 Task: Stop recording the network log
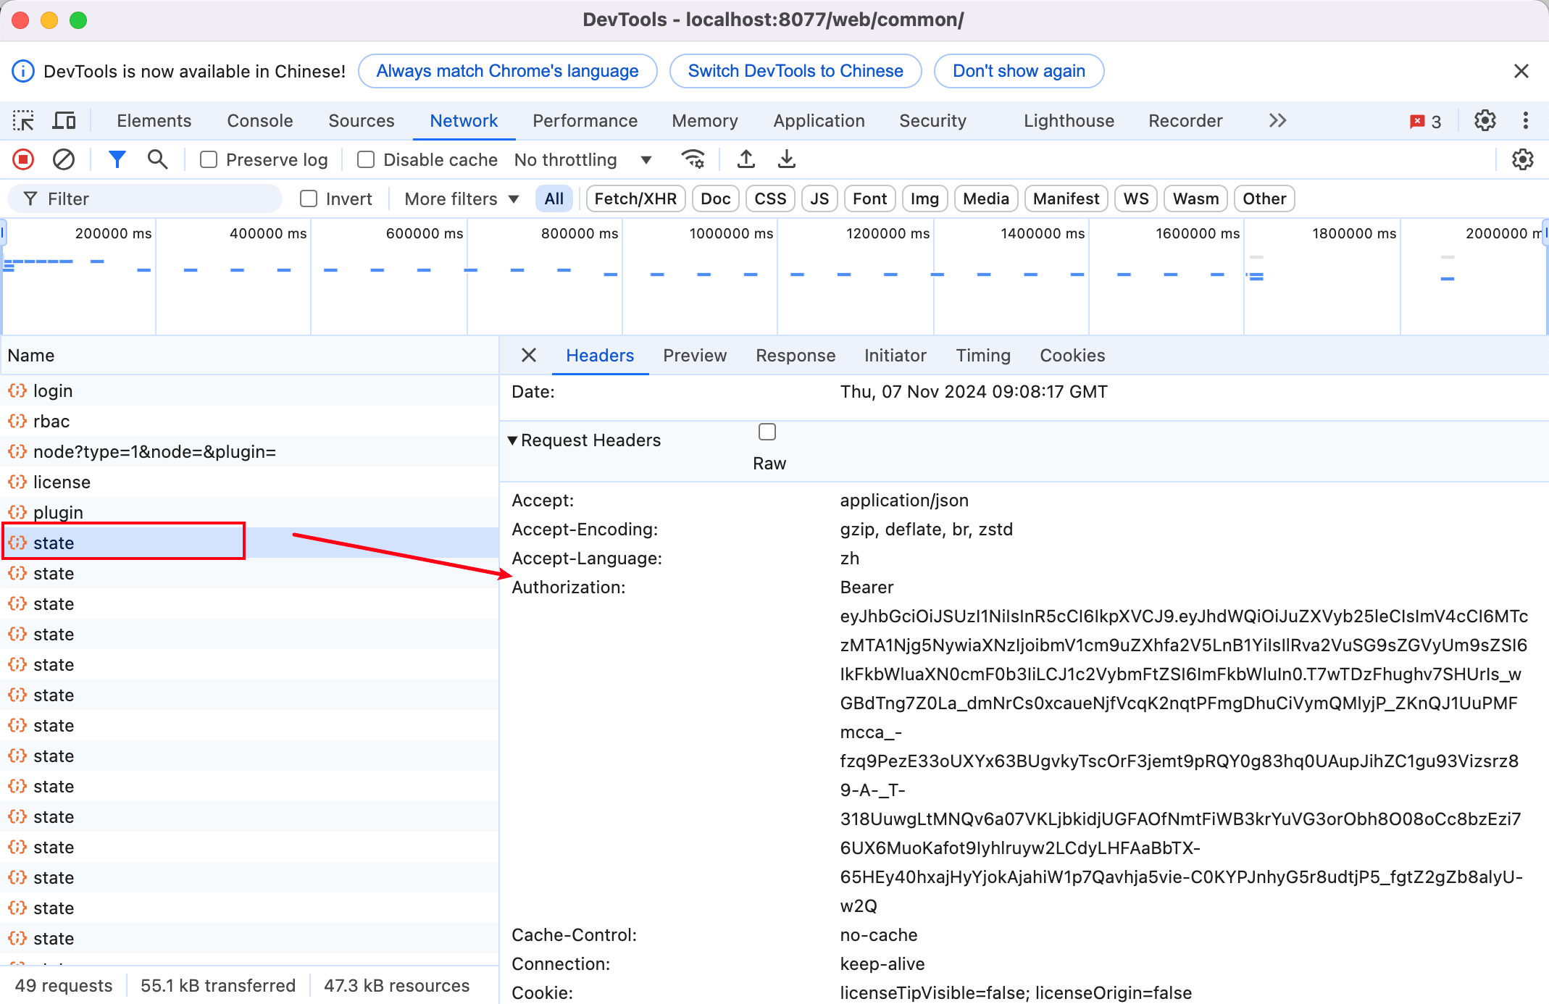[23, 159]
